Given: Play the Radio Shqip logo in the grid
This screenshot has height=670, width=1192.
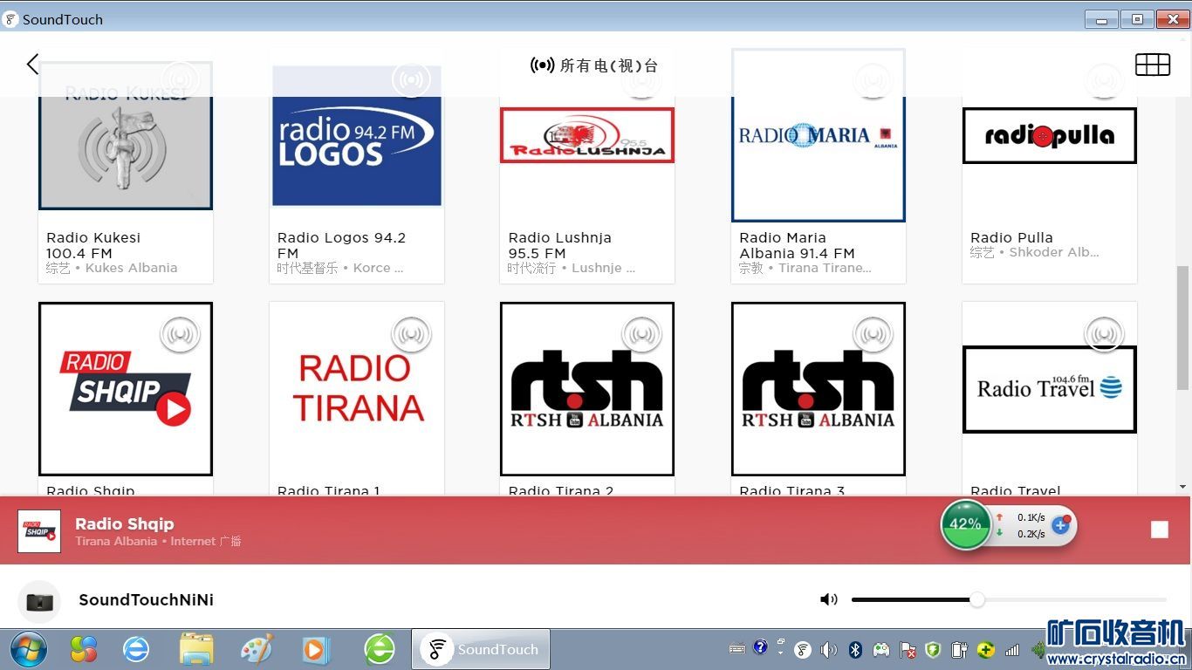Looking at the screenshot, I should point(126,389).
